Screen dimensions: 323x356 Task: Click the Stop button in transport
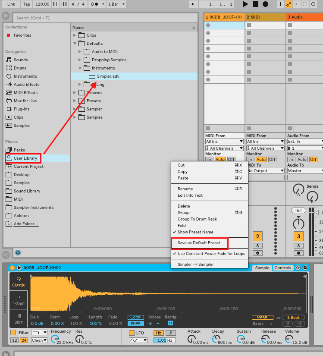(x=255, y=4)
